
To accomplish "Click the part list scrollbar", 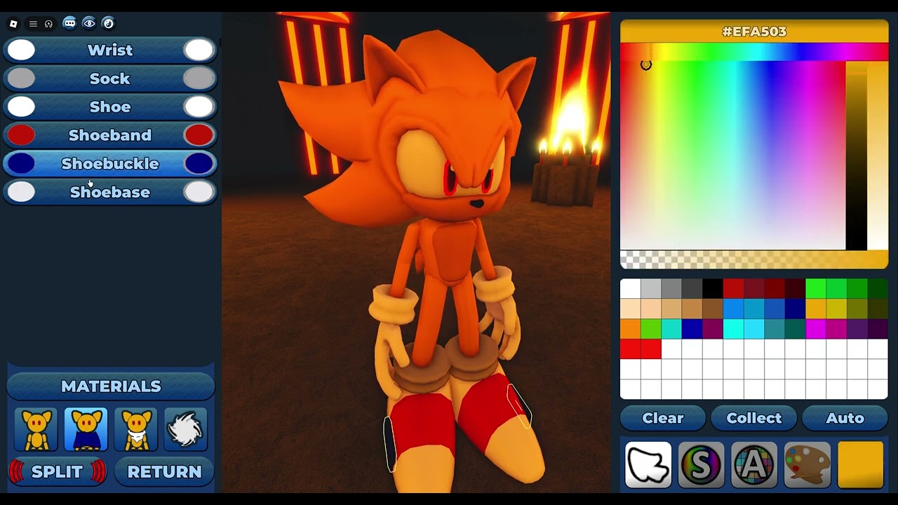I will (x=220, y=42).
